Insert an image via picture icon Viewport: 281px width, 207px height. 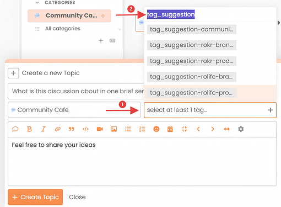coord(114,129)
